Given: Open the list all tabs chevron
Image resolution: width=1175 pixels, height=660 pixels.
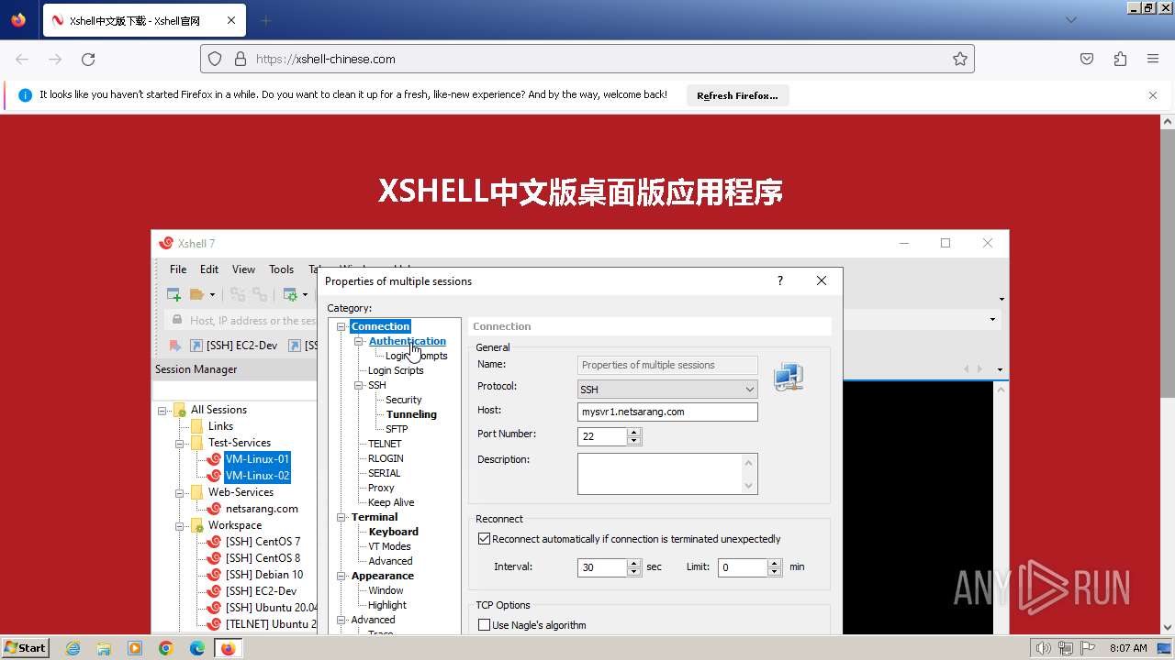Looking at the screenshot, I should tap(1071, 20).
